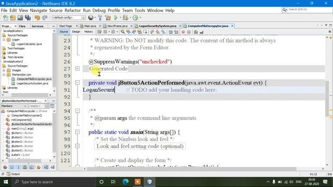Click the Find Next Occurrence icon
This screenshot has height=187, width=333.
coord(134,32)
